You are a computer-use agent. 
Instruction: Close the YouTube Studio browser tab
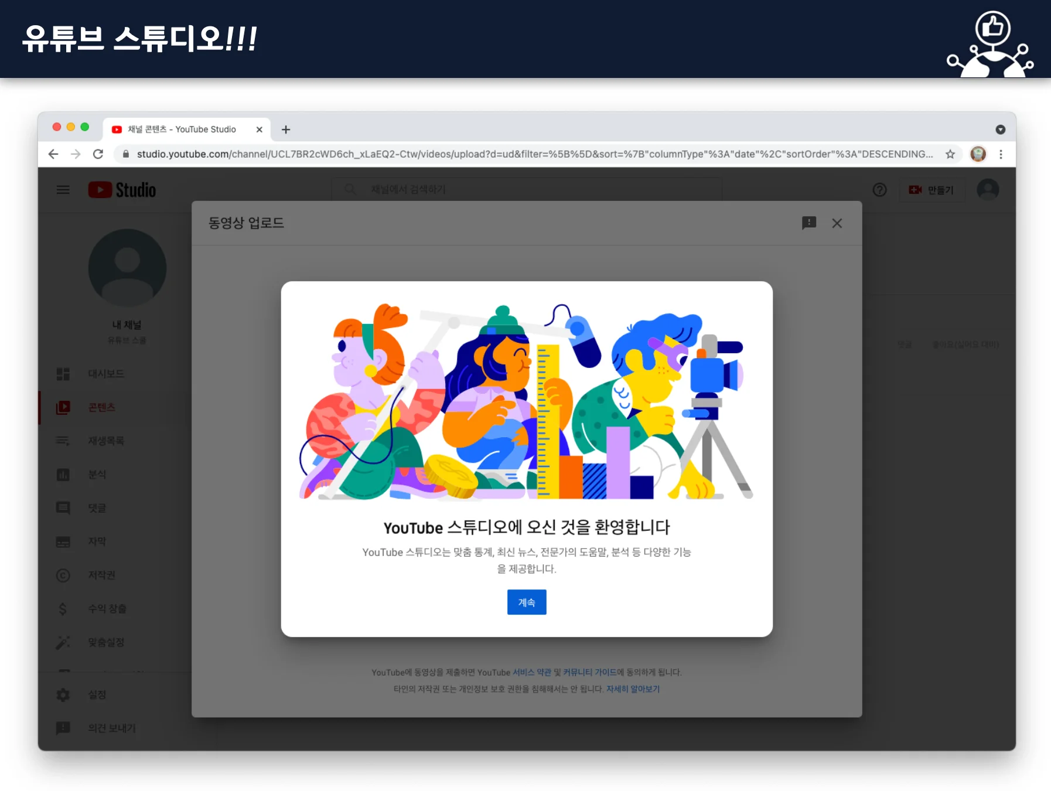(x=259, y=129)
